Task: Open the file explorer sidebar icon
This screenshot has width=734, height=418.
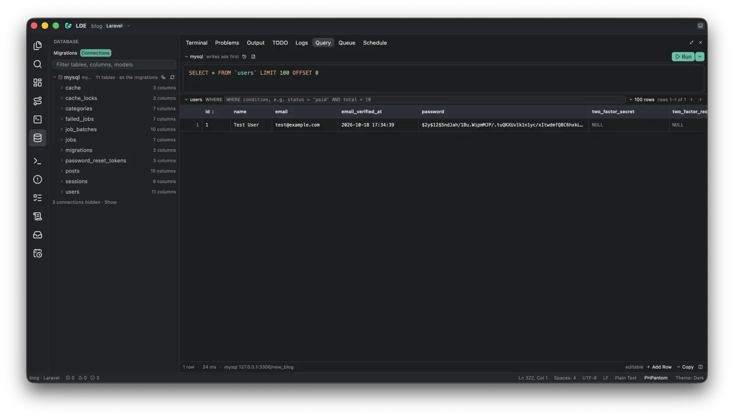Action: 38,45
